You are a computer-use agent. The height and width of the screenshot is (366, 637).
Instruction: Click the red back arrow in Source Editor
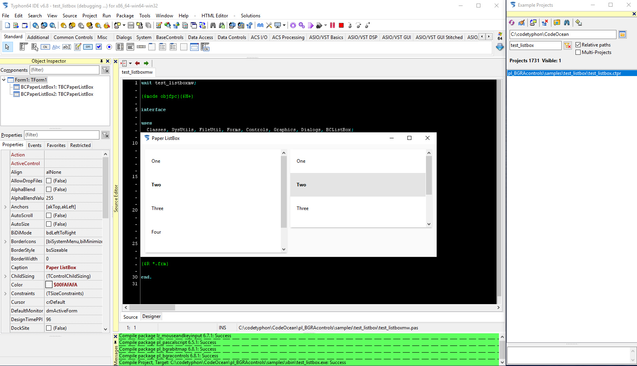pyautogui.click(x=137, y=63)
